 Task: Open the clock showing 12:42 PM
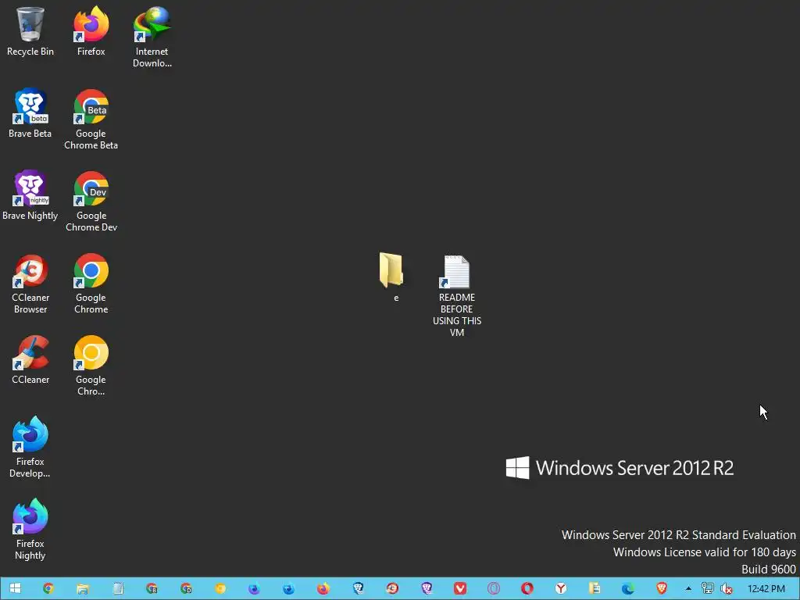766,589
